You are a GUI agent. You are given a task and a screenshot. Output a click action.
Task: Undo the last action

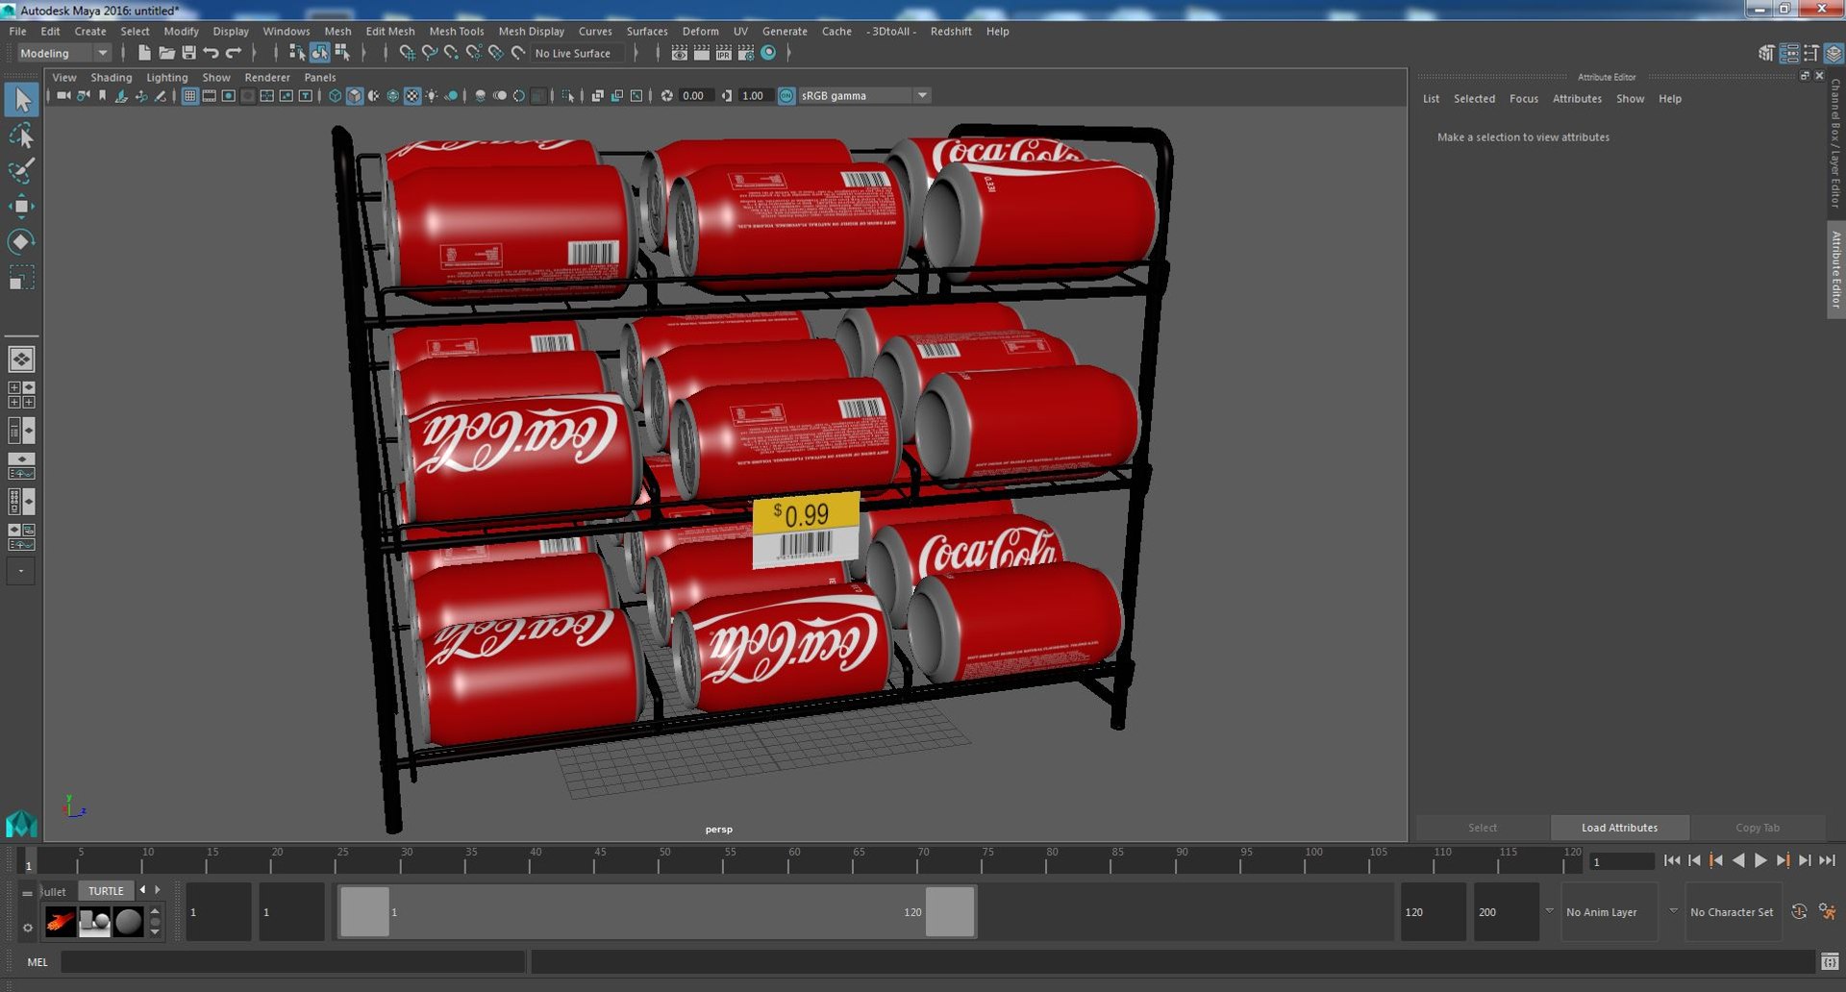211,53
